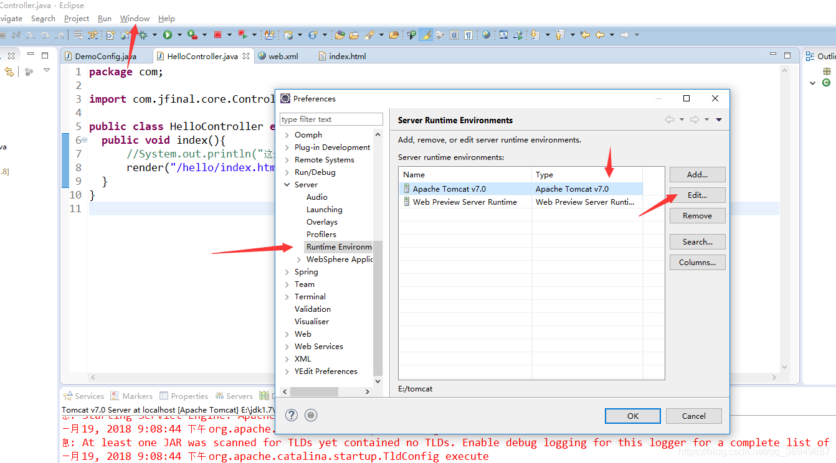
Task: Expand the XML preference node
Action: pos(287,359)
